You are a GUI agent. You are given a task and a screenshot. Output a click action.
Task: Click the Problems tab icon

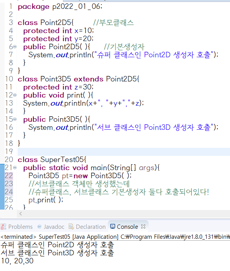[x=3, y=226]
